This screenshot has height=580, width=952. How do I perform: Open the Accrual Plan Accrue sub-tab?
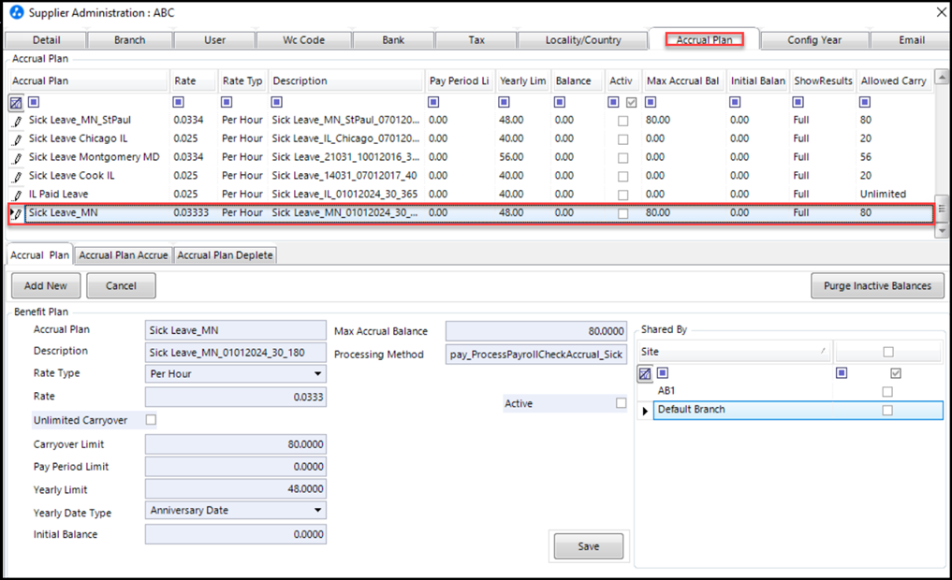click(124, 255)
